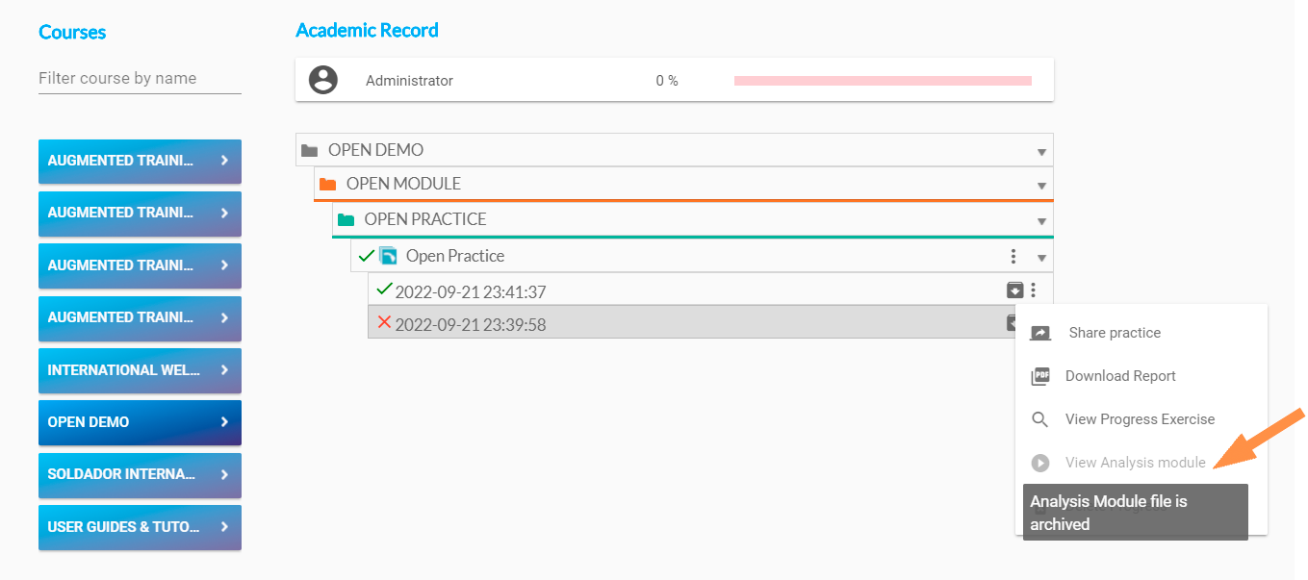This screenshot has height=580, width=1308.
Task: Click the Share practice icon
Action: 1040,333
